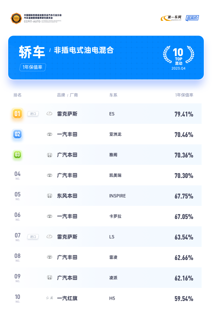Click the green 03 rank badge
212x328 pixels.
tap(17, 155)
